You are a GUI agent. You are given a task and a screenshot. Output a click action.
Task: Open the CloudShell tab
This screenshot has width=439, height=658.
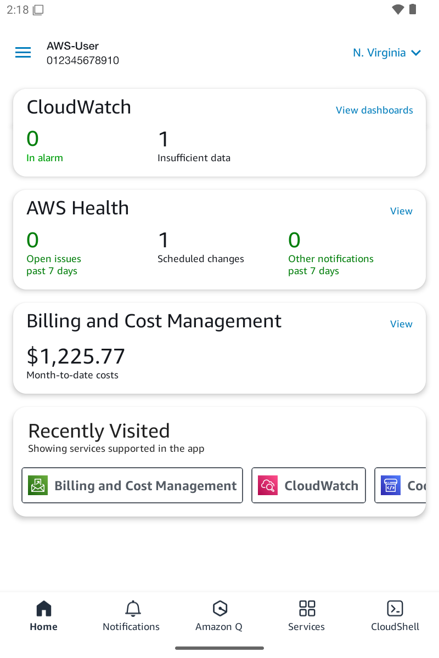coord(395,616)
